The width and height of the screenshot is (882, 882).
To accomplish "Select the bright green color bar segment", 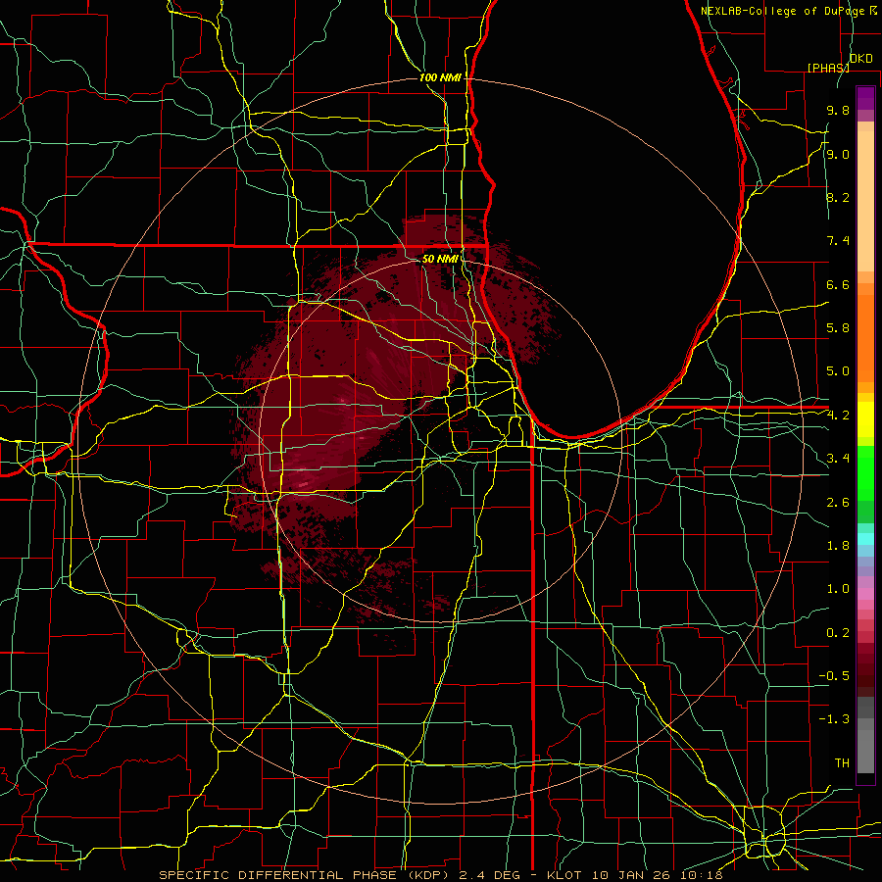I will click(x=865, y=473).
